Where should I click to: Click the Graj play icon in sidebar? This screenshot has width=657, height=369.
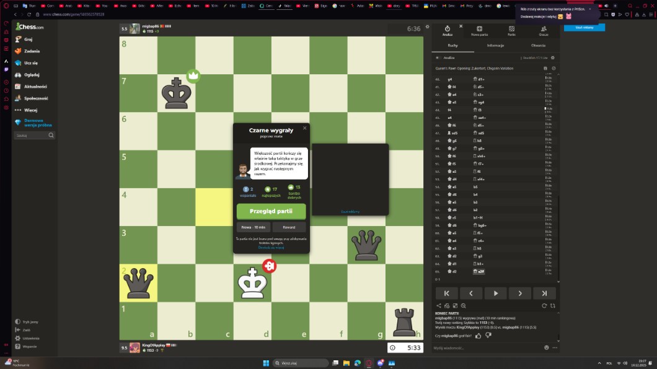pos(18,39)
